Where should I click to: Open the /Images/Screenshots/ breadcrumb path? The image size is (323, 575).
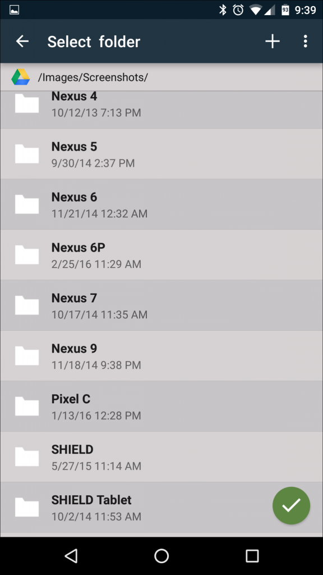(93, 77)
